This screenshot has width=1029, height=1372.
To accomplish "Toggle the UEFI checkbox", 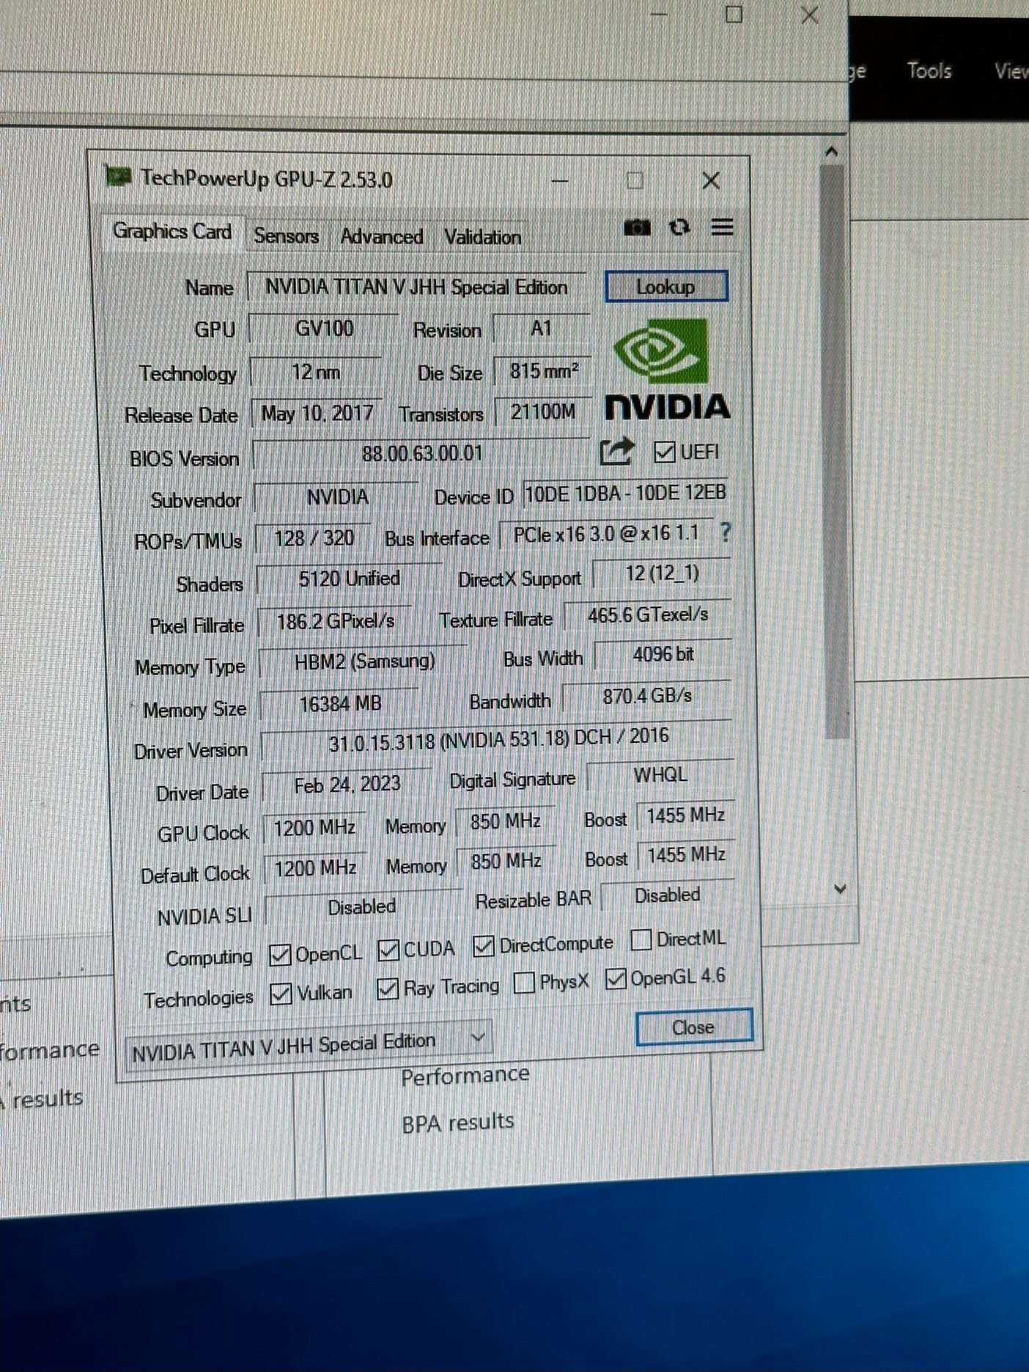I will point(664,452).
